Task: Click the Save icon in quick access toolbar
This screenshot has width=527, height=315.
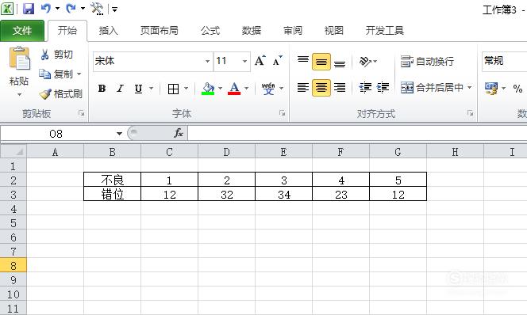Action: [x=29, y=9]
